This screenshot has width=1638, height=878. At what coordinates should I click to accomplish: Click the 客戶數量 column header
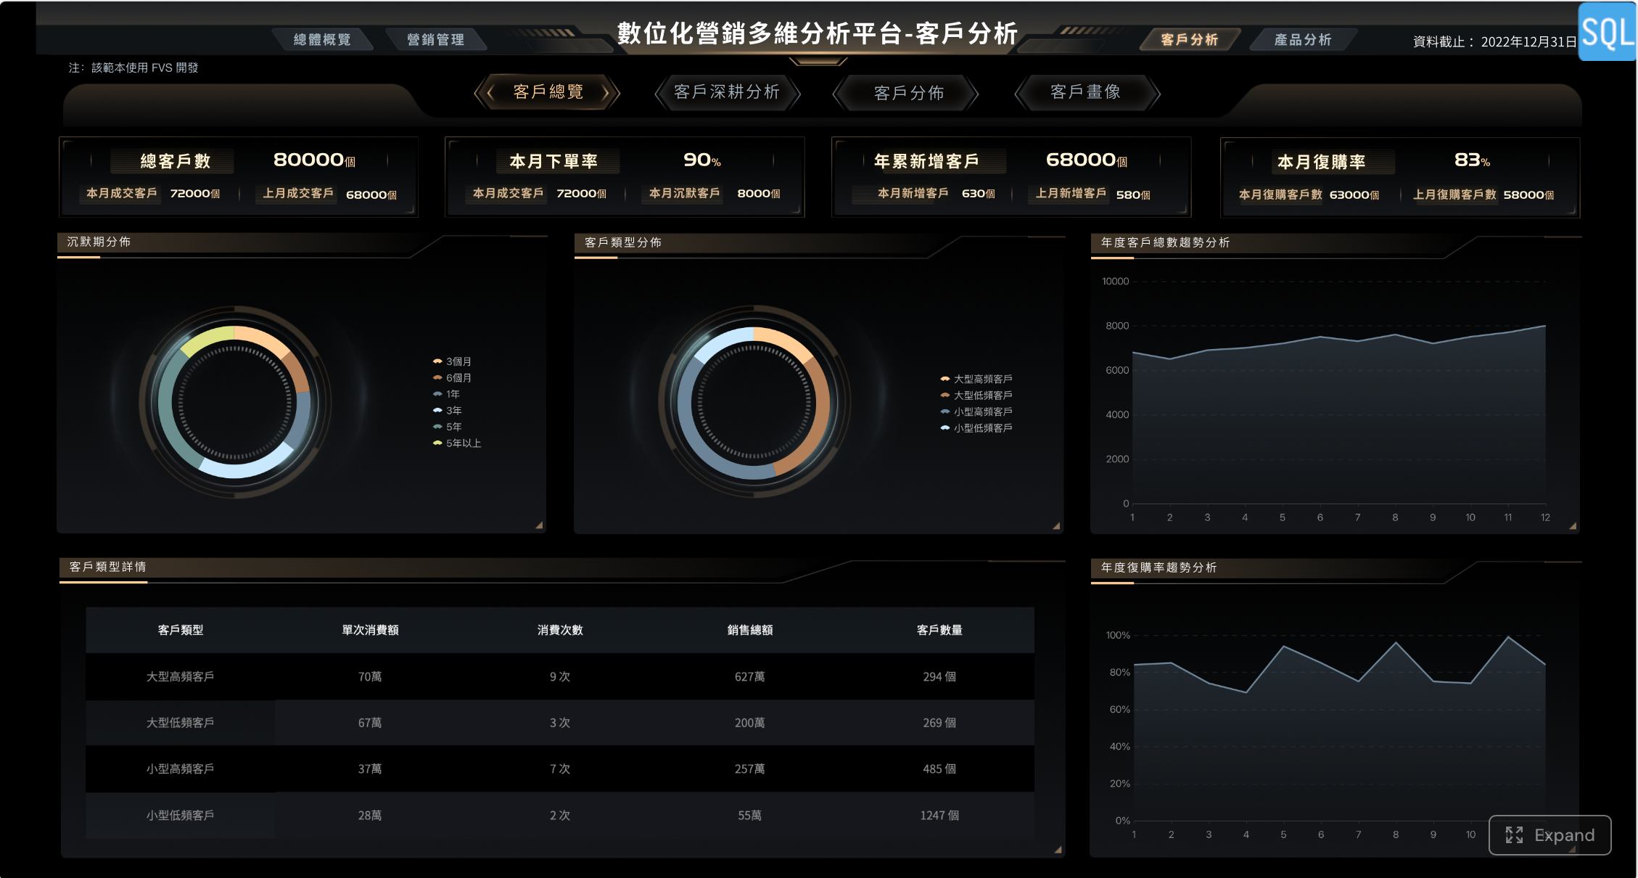939,630
